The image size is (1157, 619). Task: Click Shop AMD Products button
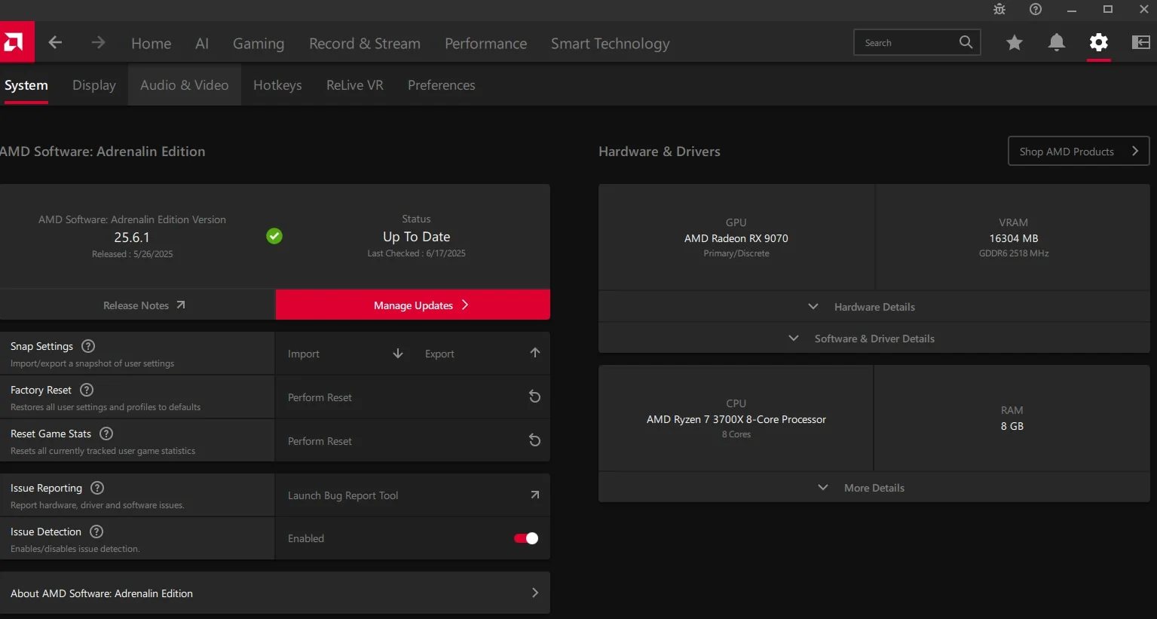click(x=1079, y=151)
